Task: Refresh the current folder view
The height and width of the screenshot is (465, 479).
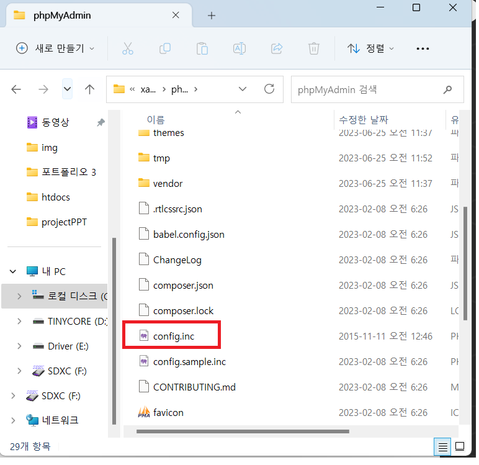Action: click(269, 89)
